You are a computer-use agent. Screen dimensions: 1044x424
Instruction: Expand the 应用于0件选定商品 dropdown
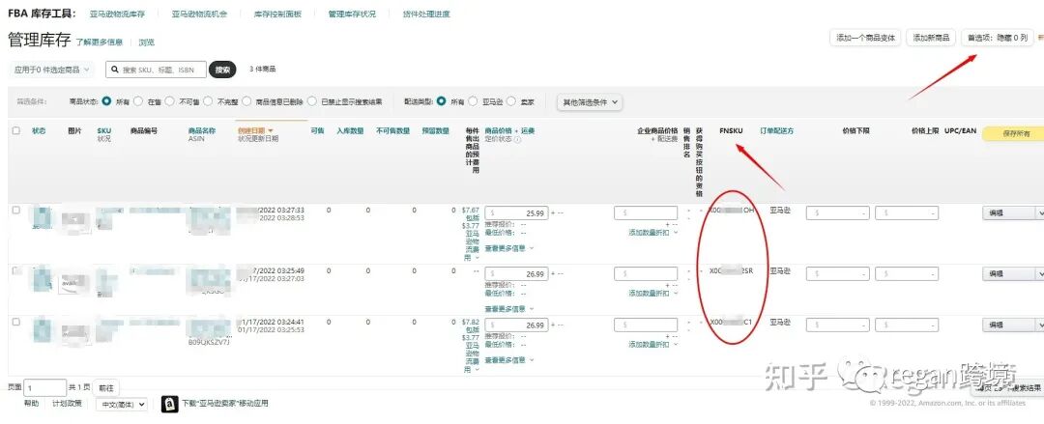click(51, 70)
